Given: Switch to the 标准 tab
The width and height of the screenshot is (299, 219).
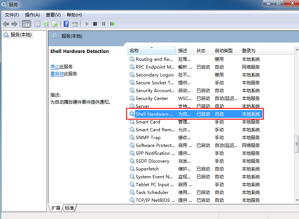Looking at the screenshot, I should point(69,208).
